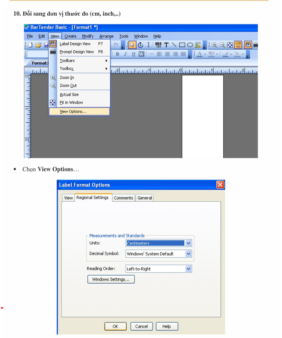Select the Rectangle shape tool
282x338 pixels.
point(182,45)
